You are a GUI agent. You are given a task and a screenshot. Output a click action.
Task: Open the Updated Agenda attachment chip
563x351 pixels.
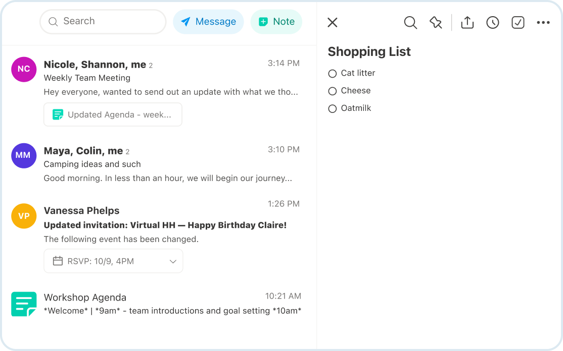coord(113,114)
